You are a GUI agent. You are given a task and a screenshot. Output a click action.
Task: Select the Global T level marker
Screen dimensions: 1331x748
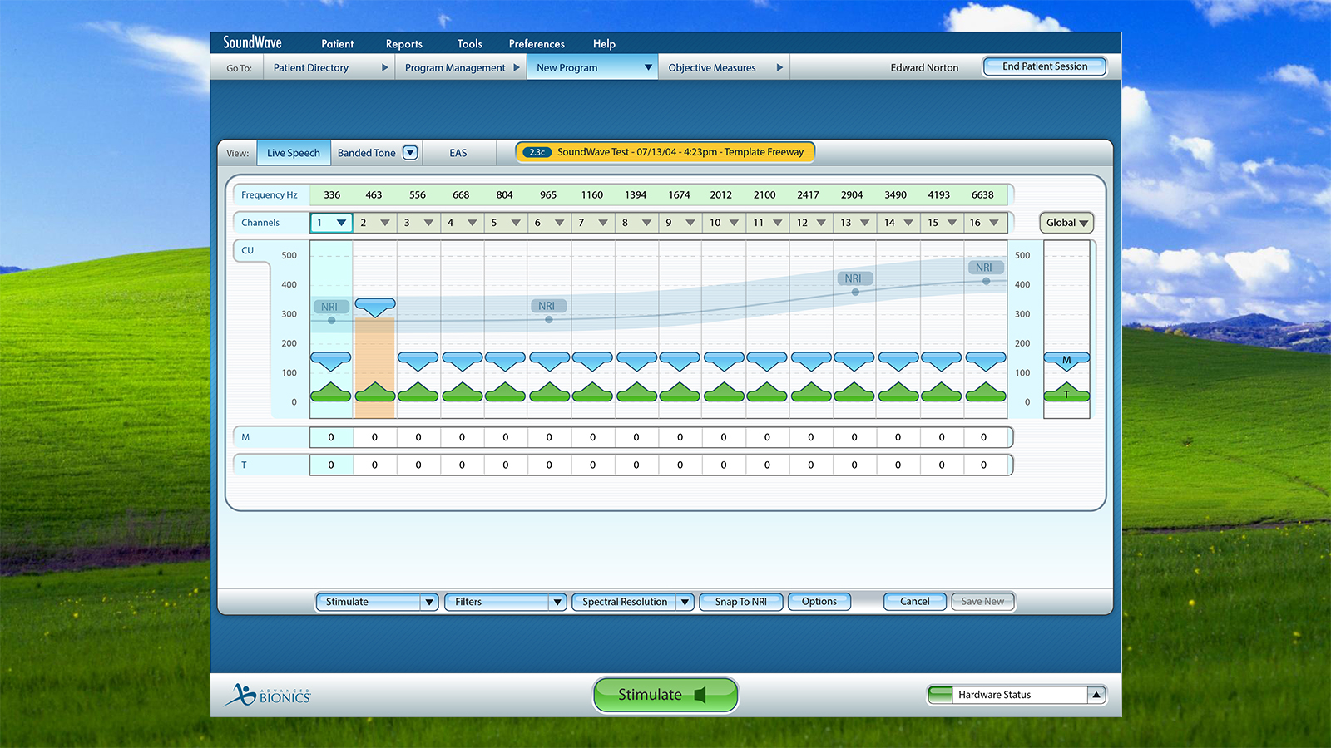point(1066,392)
